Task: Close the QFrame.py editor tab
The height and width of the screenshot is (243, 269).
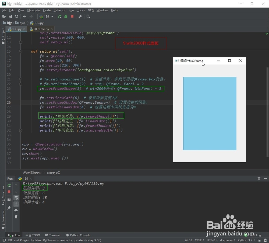Action: [x=52, y=29]
